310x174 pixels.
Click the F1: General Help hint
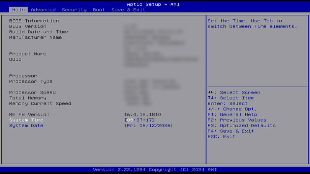pyautogui.click(x=232, y=114)
